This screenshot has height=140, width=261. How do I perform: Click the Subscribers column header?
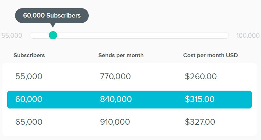(x=29, y=55)
